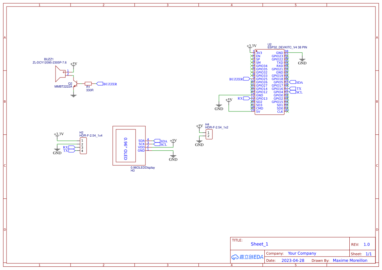Select the "ZL-DCY12095-2305P-7.6" part label
This screenshot has height=270, width=382.
point(49,63)
